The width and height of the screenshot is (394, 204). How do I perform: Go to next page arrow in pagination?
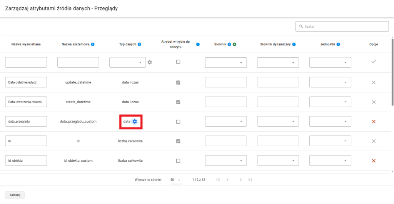pos(240,180)
